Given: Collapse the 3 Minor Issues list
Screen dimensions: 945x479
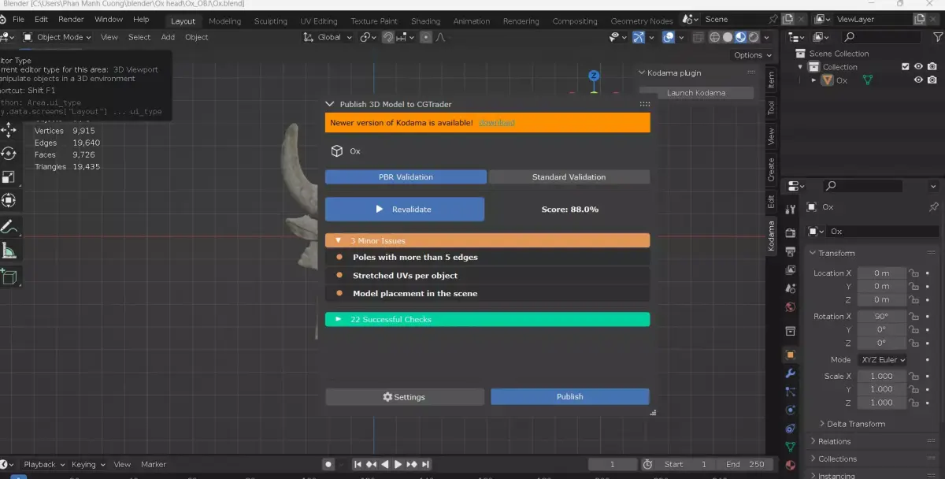Looking at the screenshot, I should tap(487, 240).
